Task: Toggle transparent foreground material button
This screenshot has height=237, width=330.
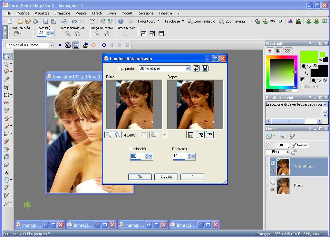Action: 315,66
